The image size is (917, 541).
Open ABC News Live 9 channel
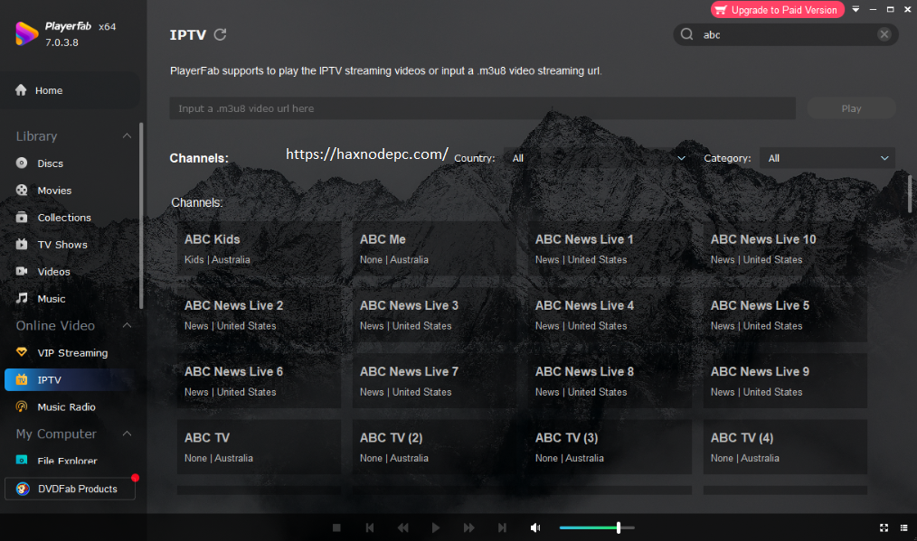tap(785, 380)
